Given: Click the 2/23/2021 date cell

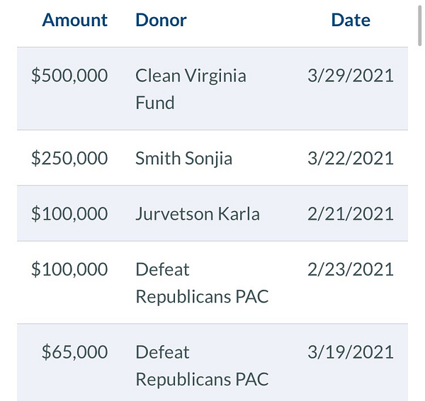Looking at the screenshot, I should (351, 269).
